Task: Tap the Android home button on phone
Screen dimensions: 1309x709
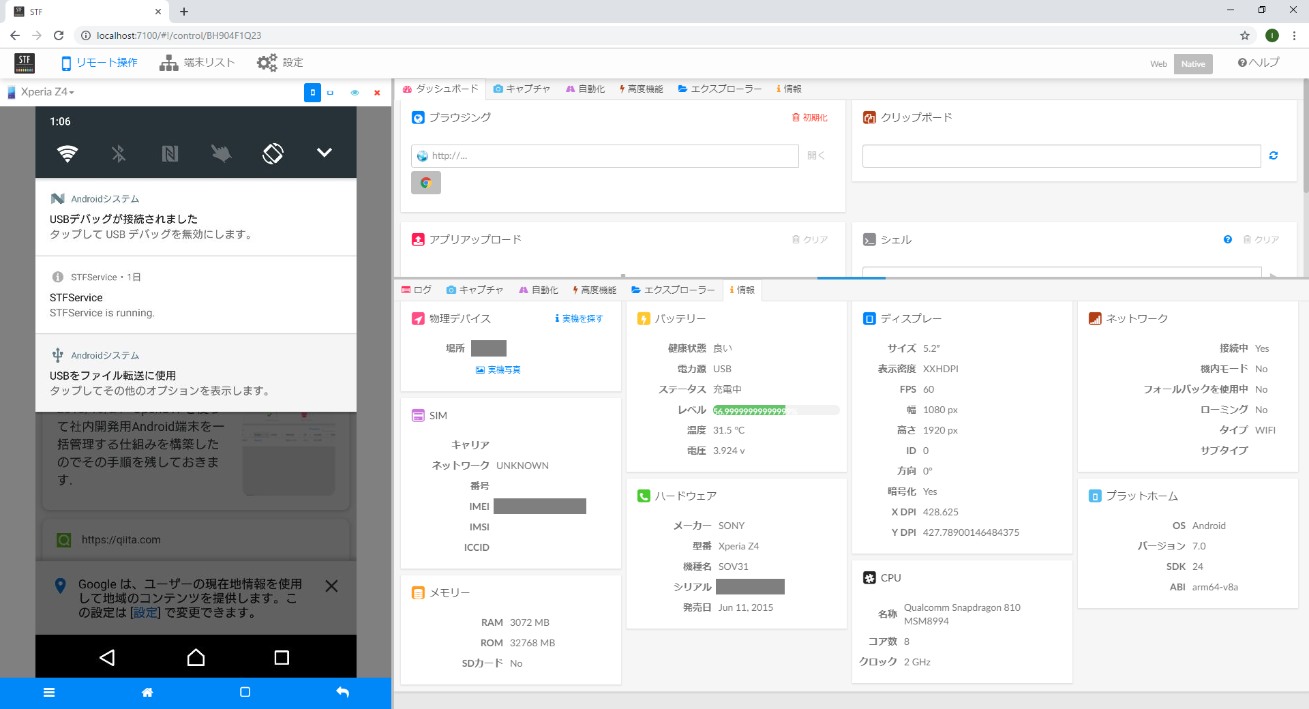Action: [x=196, y=657]
